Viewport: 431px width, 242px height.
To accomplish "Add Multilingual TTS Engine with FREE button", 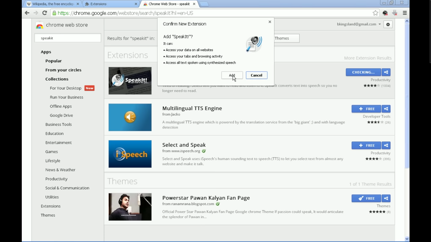I will coord(366,109).
